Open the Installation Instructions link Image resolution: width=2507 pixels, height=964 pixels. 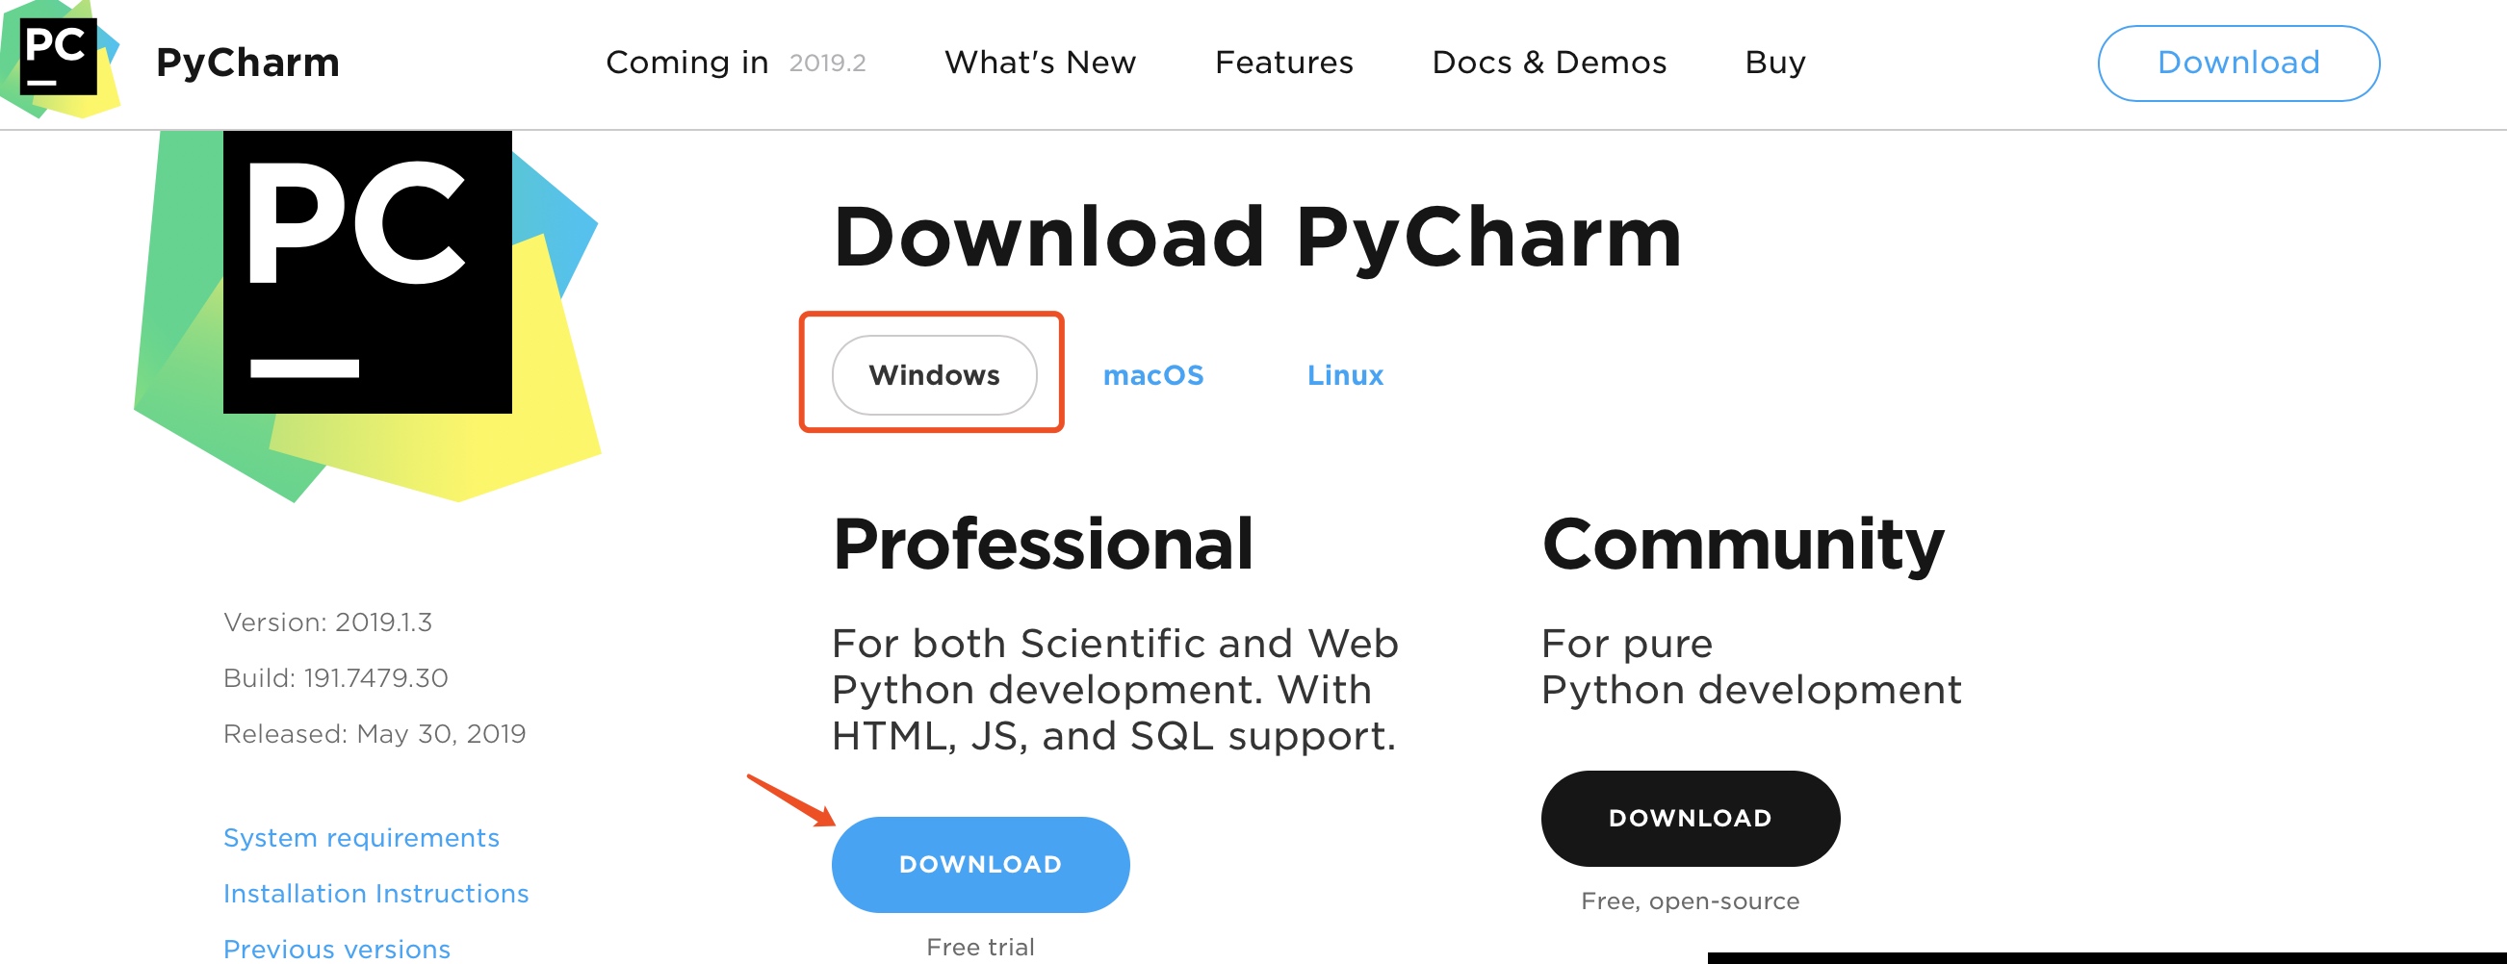[x=375, y=893]
